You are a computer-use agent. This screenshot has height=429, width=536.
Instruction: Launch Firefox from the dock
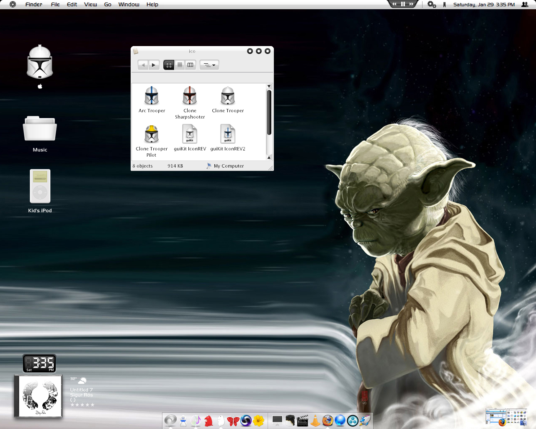[x=327, y=420]
